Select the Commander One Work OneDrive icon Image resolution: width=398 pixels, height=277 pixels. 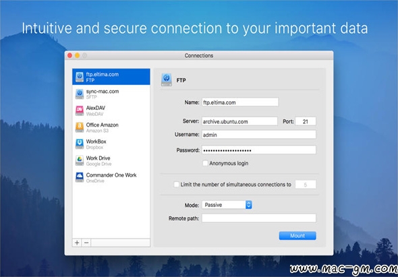pyautogui.click(x=80, y=177)
